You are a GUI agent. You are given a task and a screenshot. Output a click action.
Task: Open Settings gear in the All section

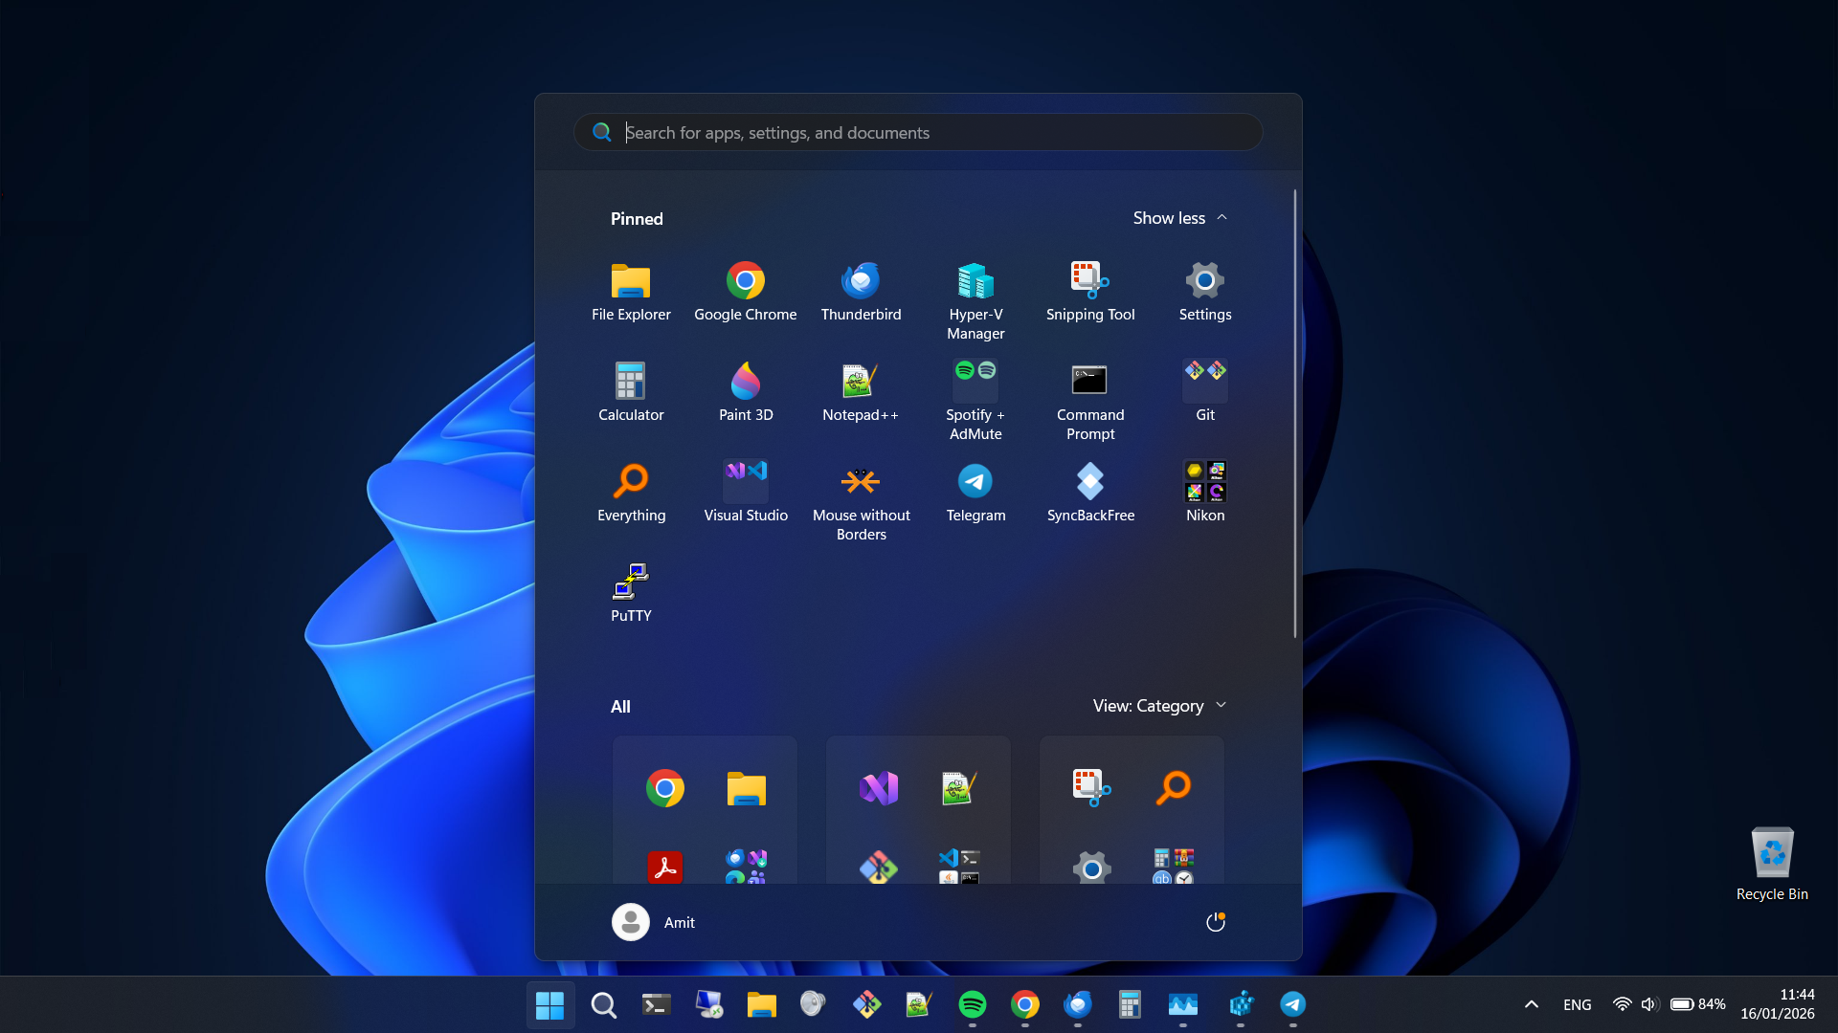1091,867
